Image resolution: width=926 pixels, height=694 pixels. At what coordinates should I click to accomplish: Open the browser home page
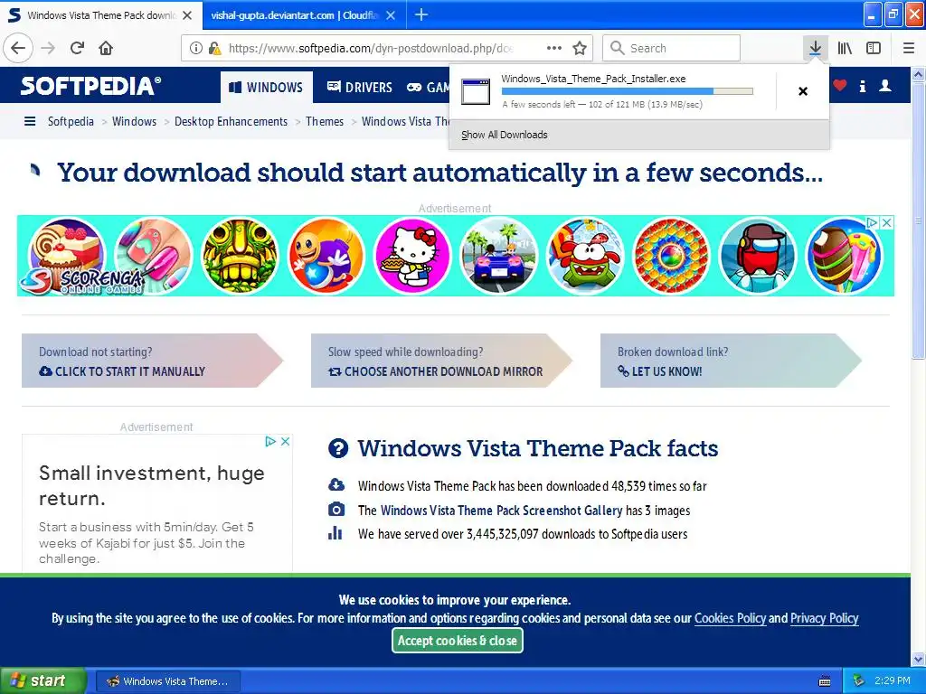(106, 48)
